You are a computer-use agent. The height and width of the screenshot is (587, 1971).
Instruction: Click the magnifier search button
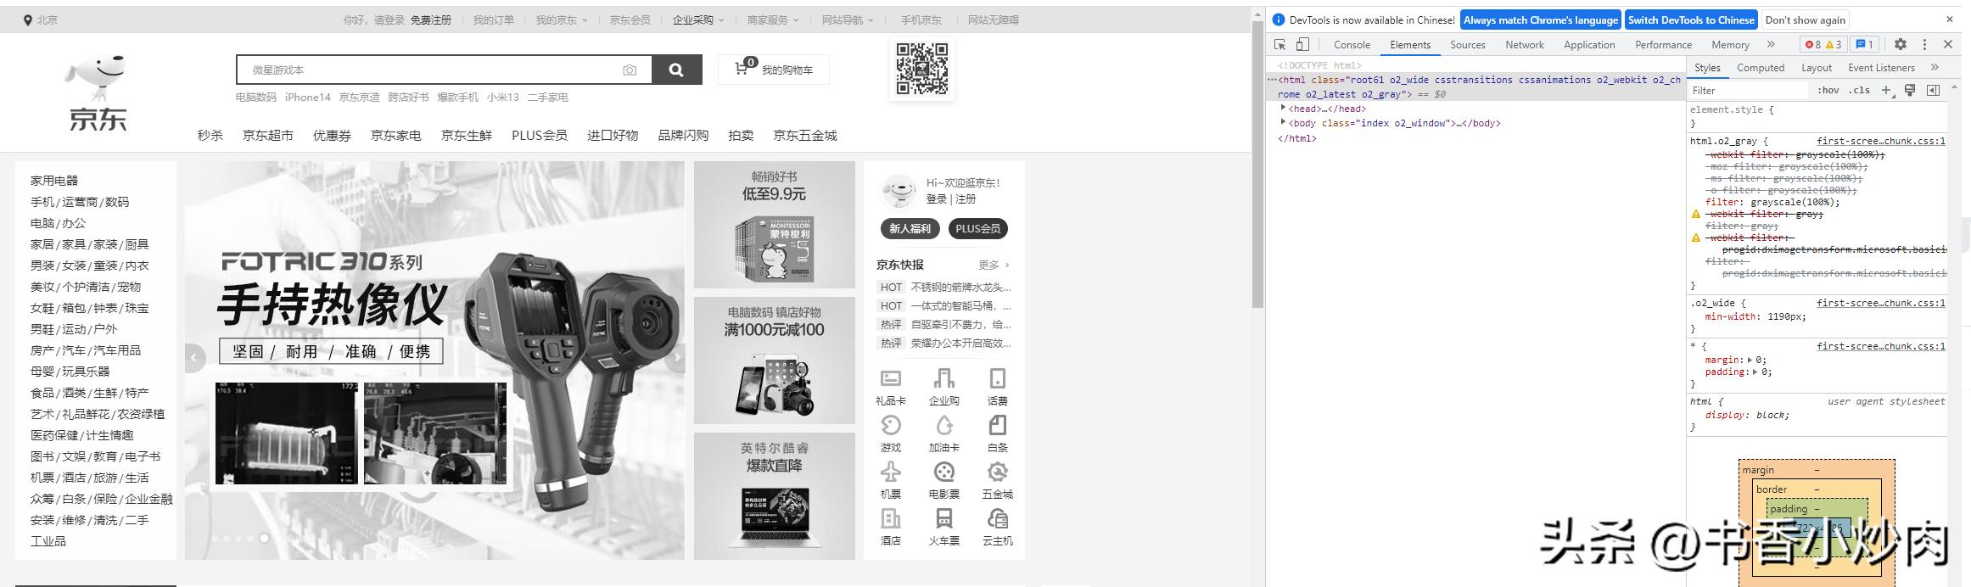click(676, 70)
